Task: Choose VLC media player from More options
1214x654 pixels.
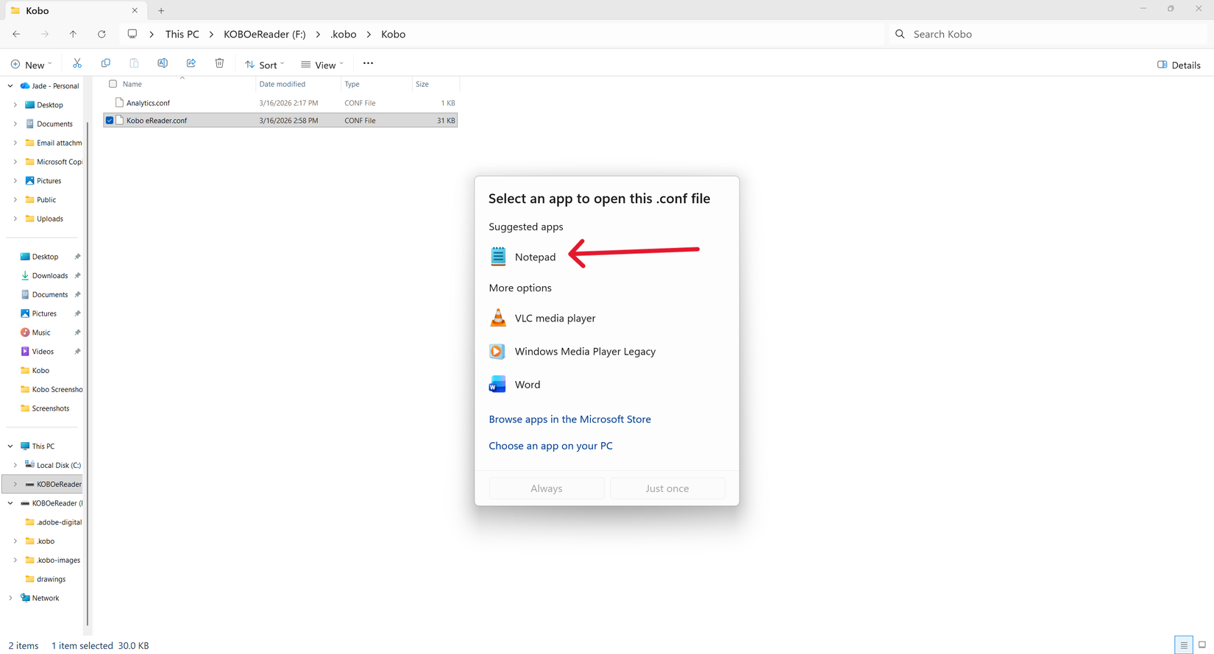Action: [555, 318]
